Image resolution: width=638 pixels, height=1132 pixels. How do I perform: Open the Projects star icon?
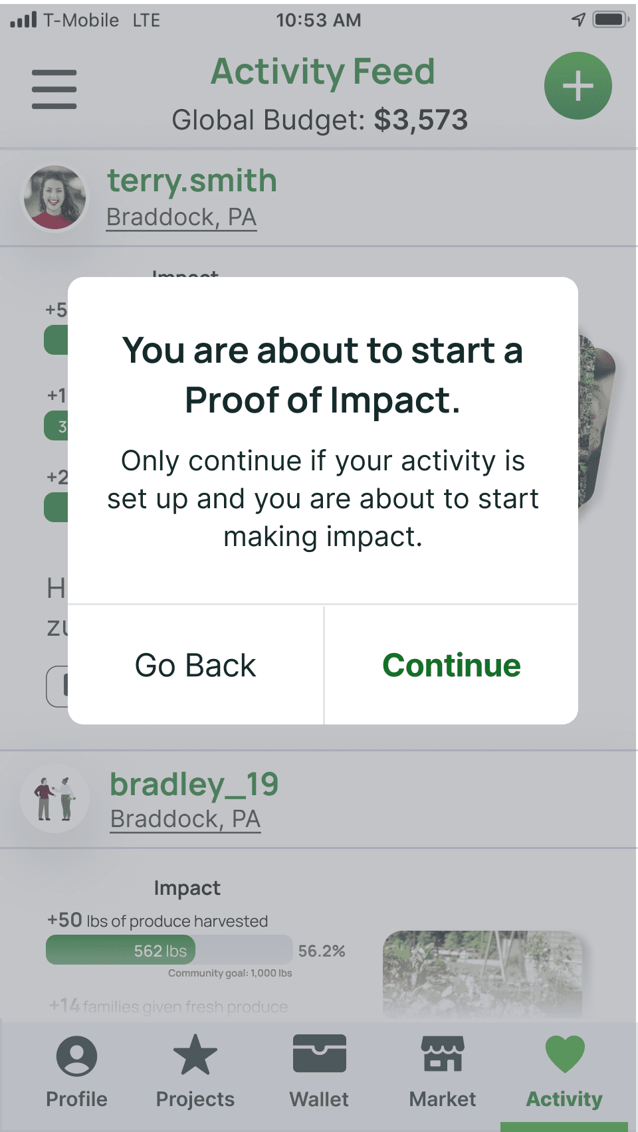point(195,1055)
